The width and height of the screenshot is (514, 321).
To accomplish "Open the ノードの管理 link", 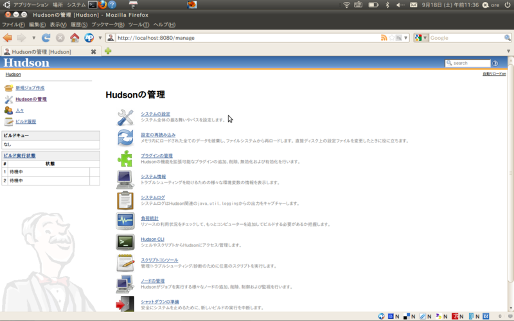I will [x=152, y=281].
